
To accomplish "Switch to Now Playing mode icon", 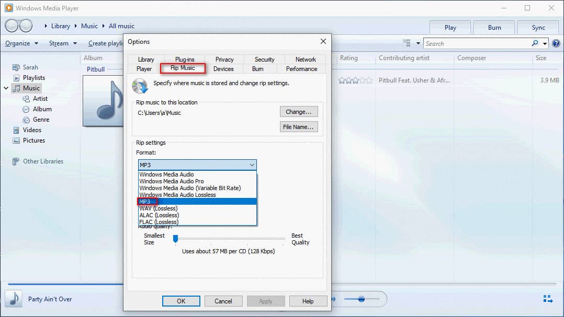I will [548, 299].
